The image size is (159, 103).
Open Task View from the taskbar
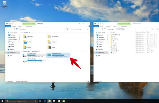40,101
